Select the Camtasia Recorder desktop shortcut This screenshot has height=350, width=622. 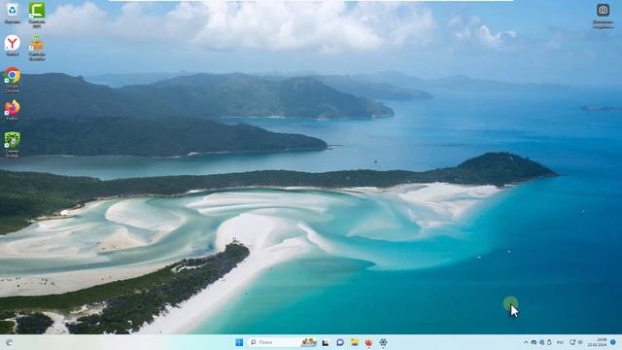point(37,48)
